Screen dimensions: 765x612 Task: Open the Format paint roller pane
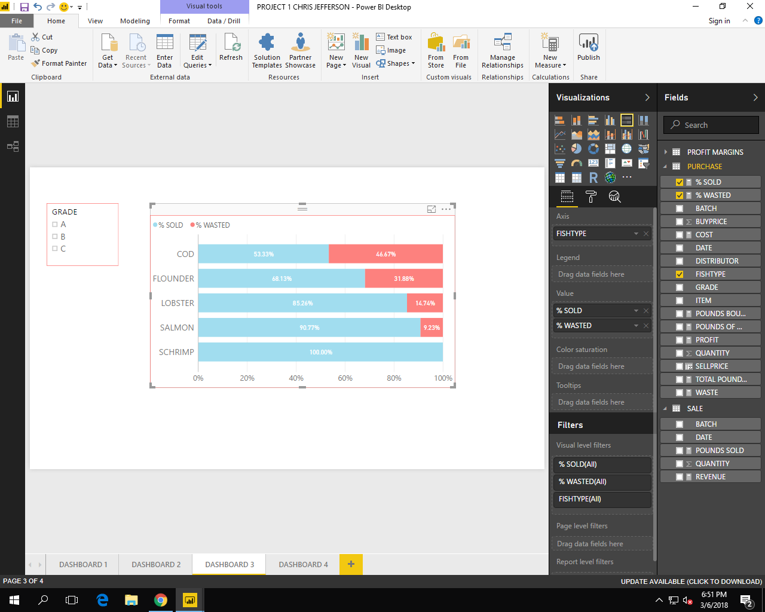pos(591,197)
